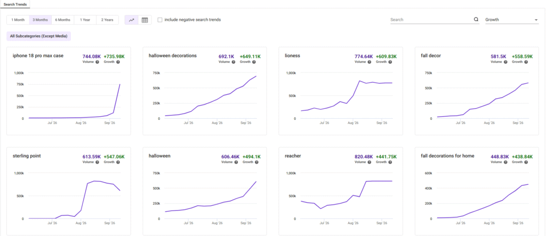Open Volume help icon for iphone 18 pro max case
This screenshot has width=546, height=236.
[x=97, y=62]
